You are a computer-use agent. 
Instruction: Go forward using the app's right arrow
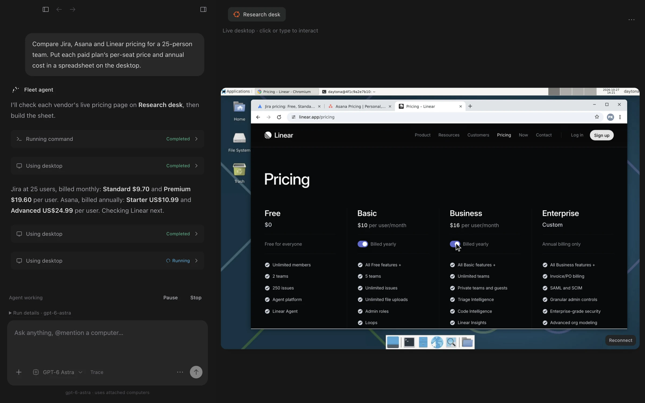pos(73,9)
